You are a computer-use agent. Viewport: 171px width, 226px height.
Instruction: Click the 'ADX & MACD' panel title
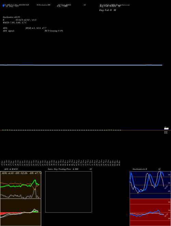(11, 169)
